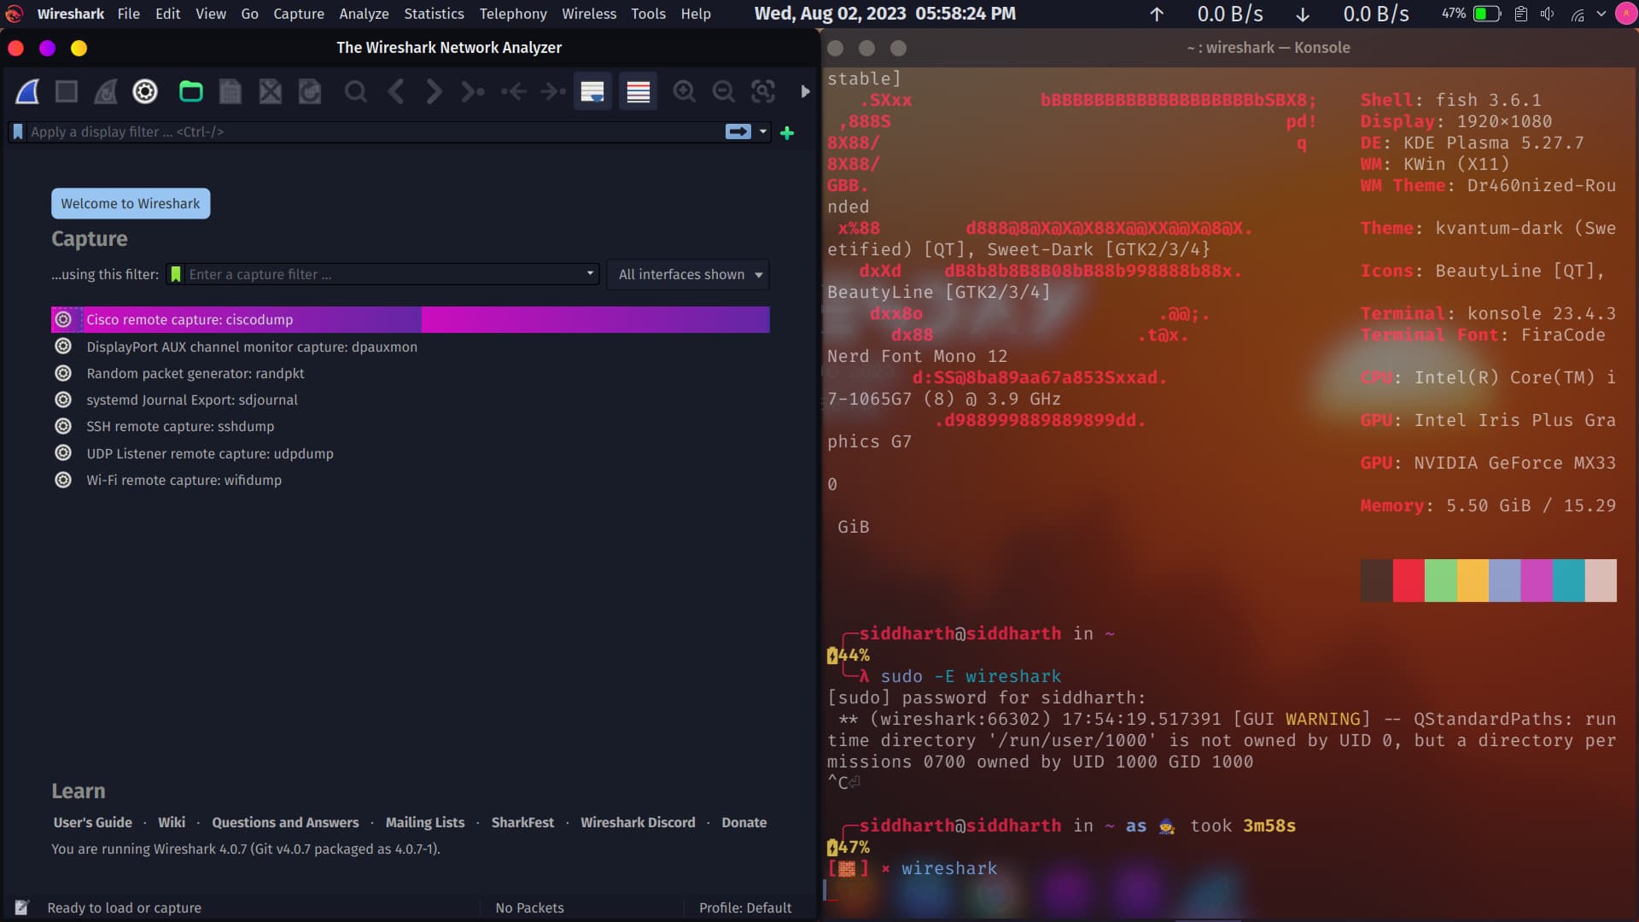Viewport: 1639px width, 922px height.
Task: Add a display filter button via plus
Action: (787, 132)
